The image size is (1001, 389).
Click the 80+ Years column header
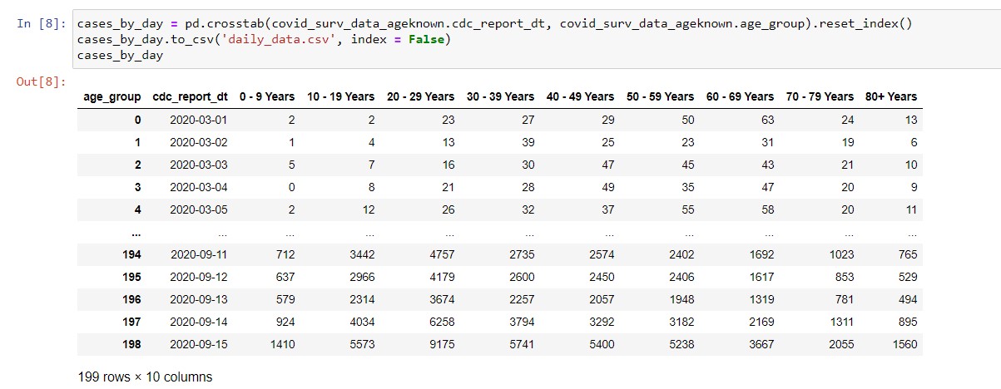pyautogui.click(x=890, y=96)
